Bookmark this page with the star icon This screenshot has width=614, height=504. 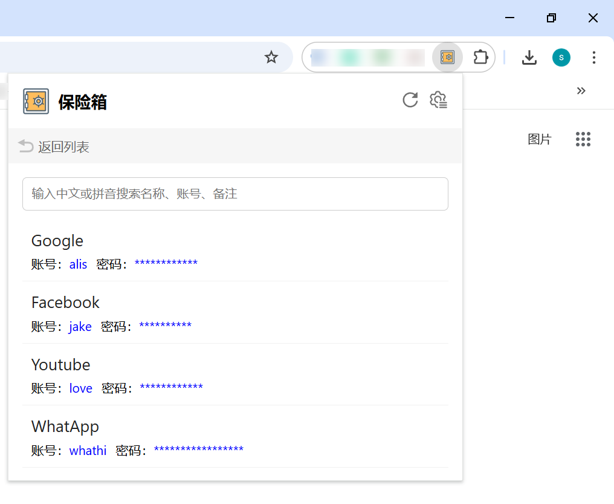(x=271, y=57)
